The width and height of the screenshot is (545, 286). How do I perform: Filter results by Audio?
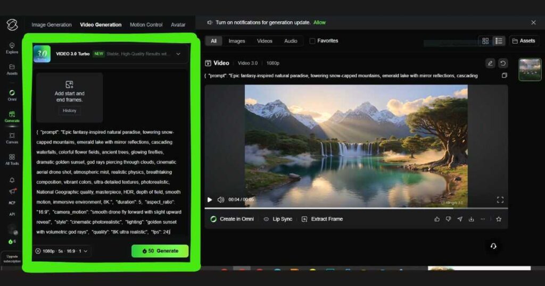pyautogui.click(x=291, y=41)
